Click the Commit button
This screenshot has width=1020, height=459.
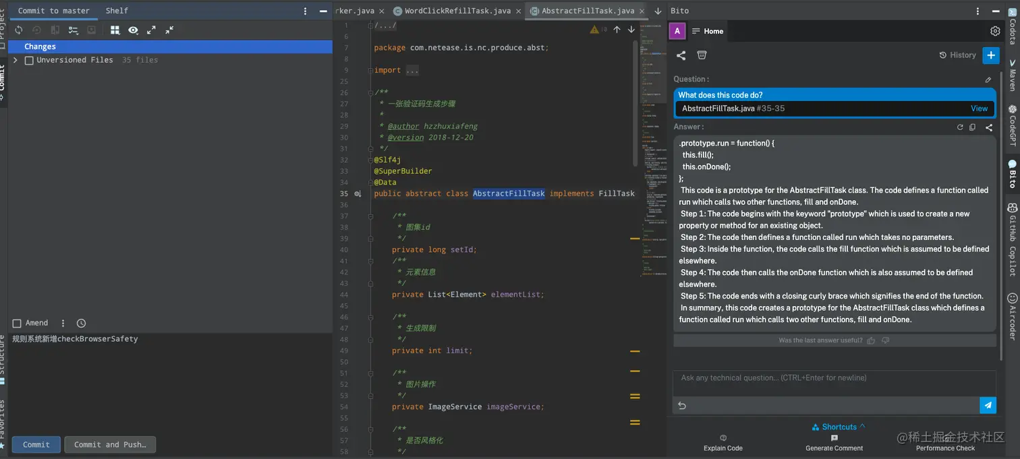pos(36,445)
